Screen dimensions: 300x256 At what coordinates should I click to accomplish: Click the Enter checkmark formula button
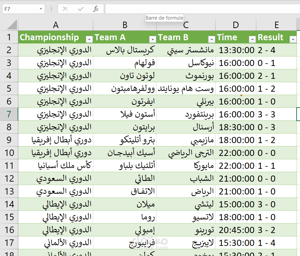pyautogui.click(x=81, y=9)
